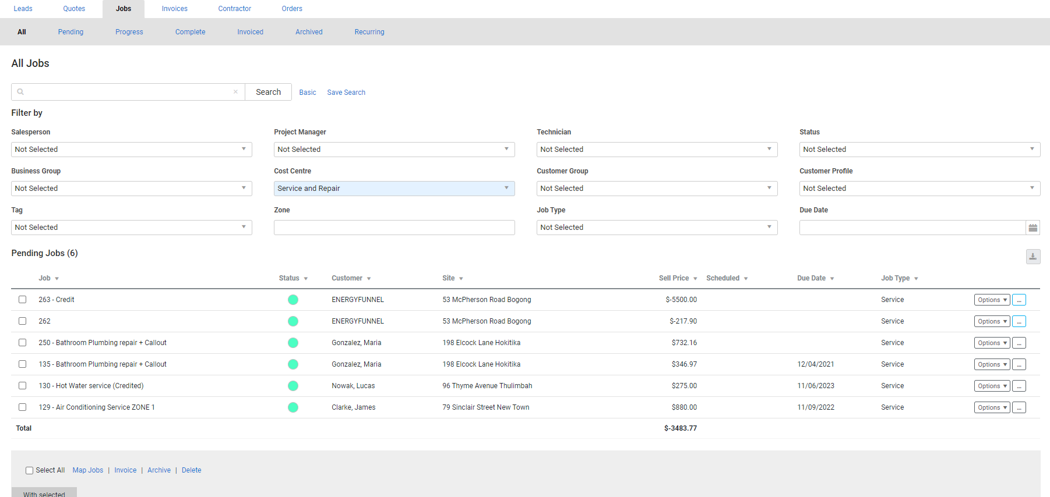Click the green status dot for job 250
The width and height of the screenshot is (1050, 497).
(293, 343)
